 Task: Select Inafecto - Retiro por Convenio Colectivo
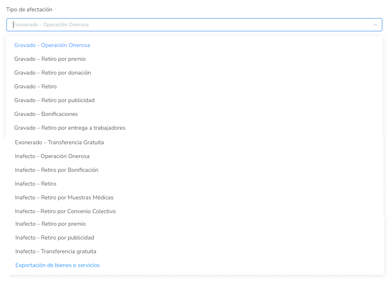(65, 211)
